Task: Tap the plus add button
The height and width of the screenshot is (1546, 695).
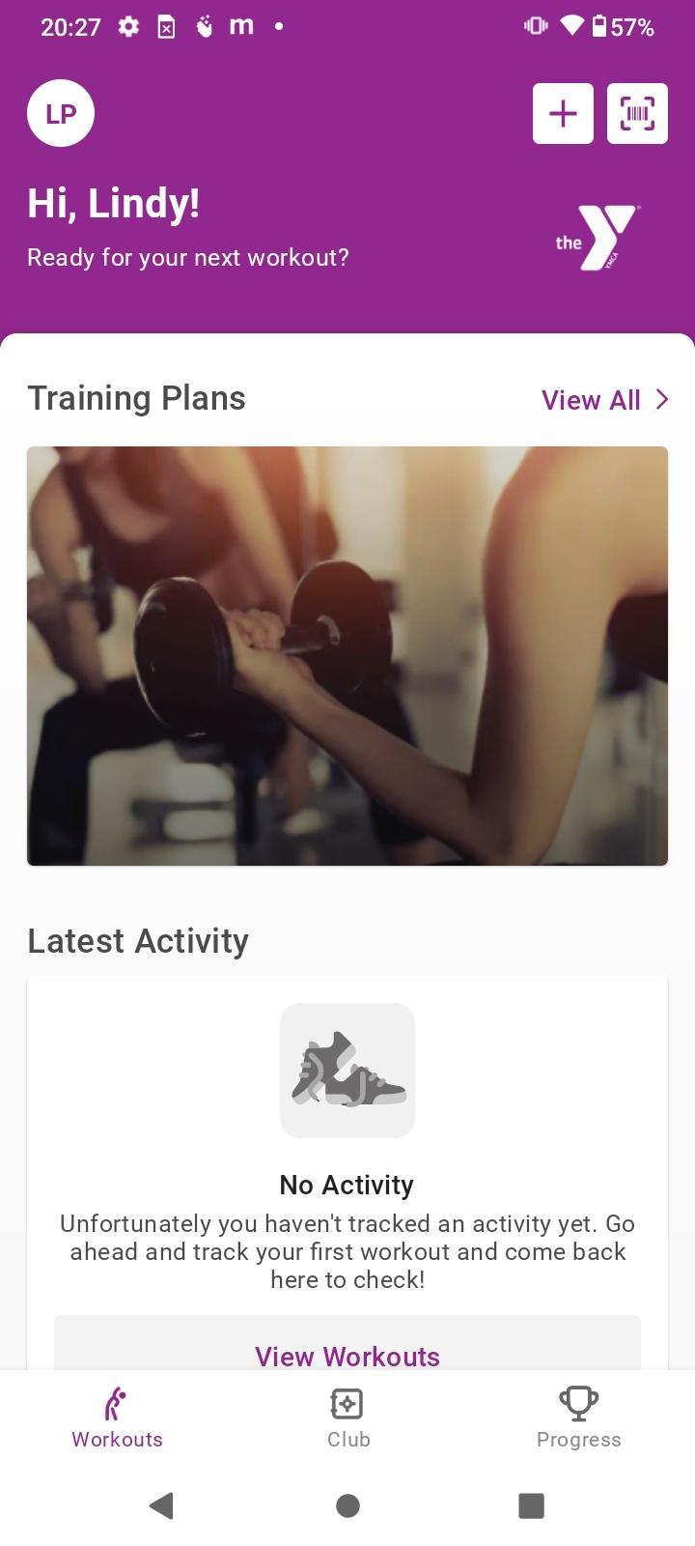Action: coord(563,113)
